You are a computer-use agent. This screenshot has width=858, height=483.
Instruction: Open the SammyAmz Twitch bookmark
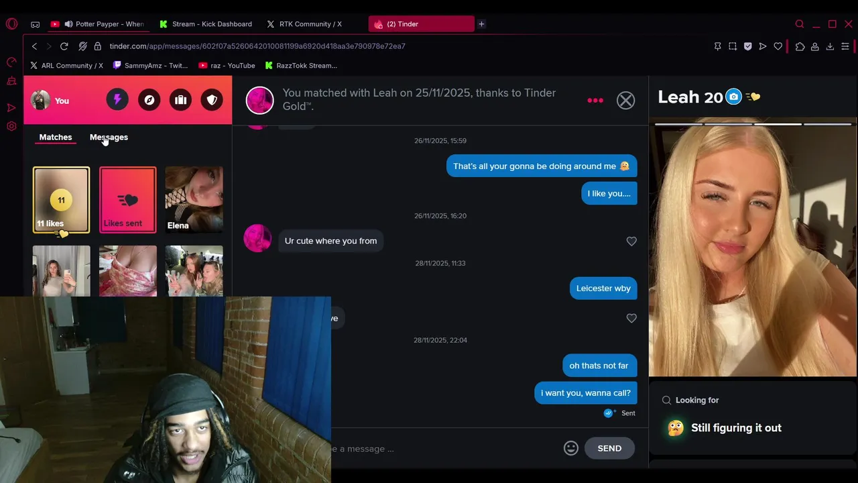150,66
